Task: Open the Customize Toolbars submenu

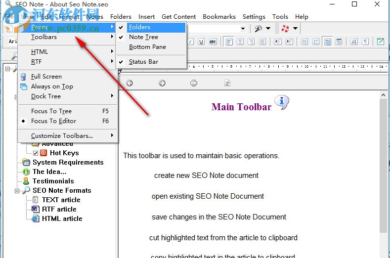Action: click(68, 136)
